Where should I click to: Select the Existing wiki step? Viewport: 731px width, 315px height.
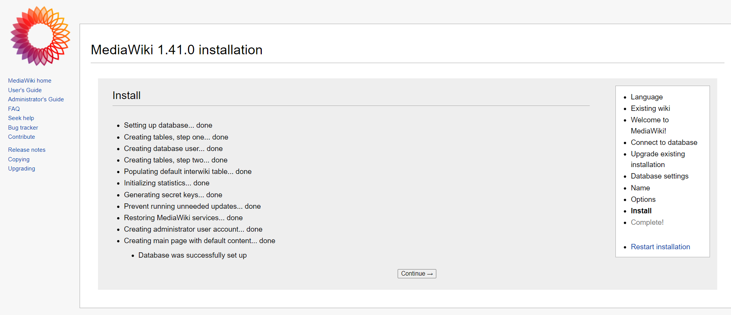[x=650, y=109]
